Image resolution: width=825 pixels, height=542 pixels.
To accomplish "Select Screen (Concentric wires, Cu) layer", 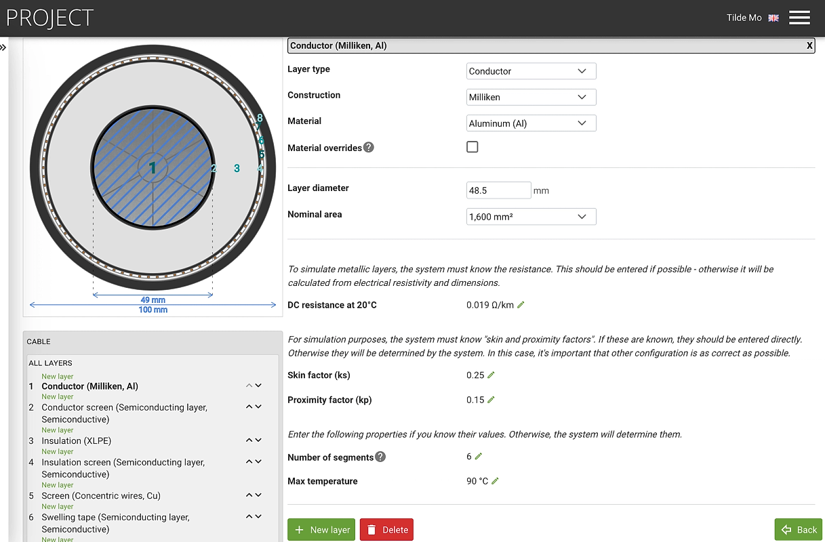I will [x=101, y=496].
